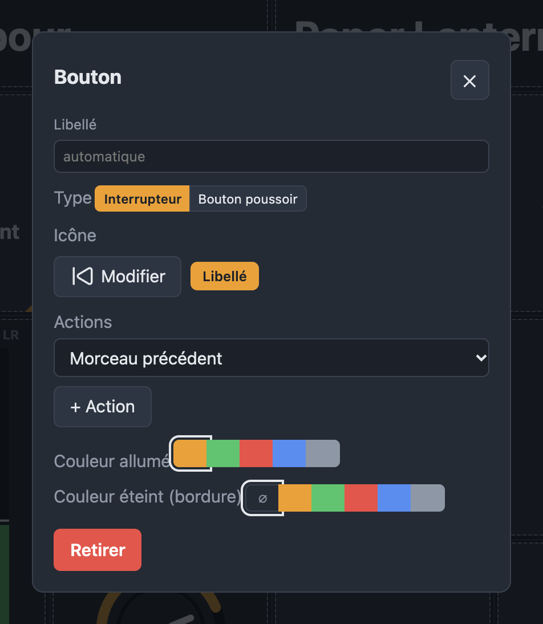Viewport: 543px width, 624px height.
Task: Choose red for Couleur allumé
Action: [x=256, y=453]
